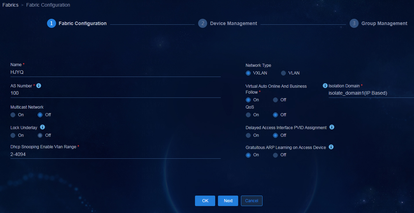The width and height of the screenshot is (414, 213).
Task: Click the Dhcp Snooping Enable Vlan Range label
Action: click(43, 147)
